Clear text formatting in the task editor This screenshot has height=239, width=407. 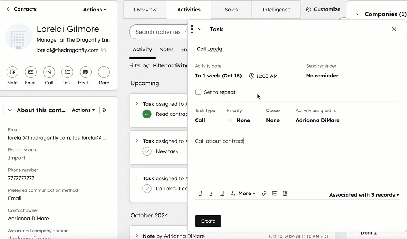coord(233,193)
